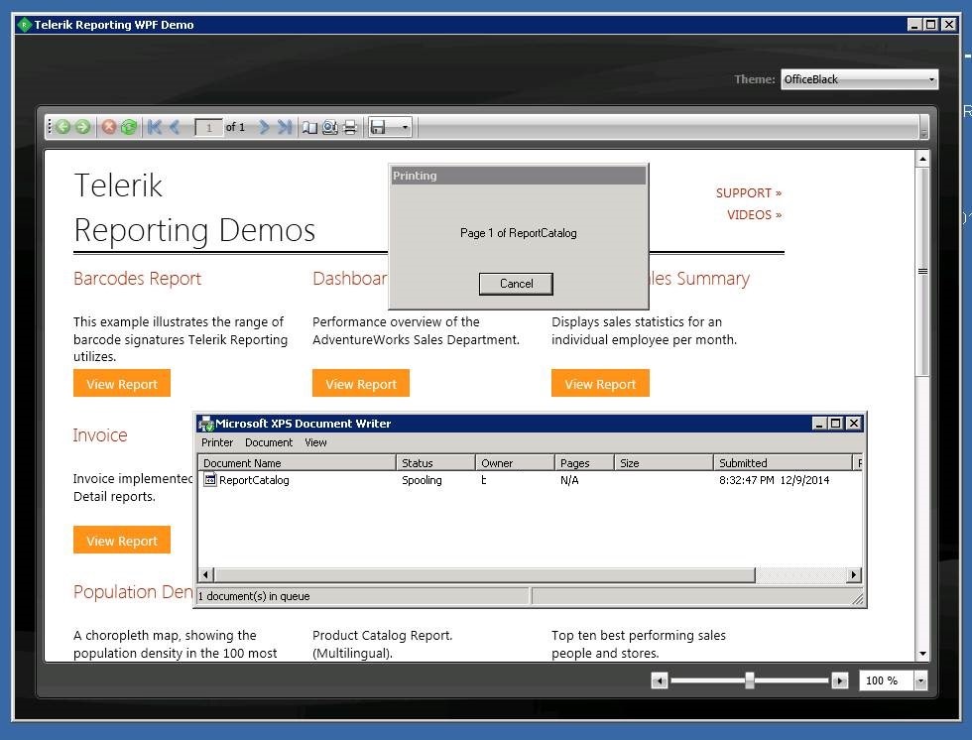Click the report viewer scroll up arrow
The width and height of the screenshot is (972, 740).
(923, 160)
